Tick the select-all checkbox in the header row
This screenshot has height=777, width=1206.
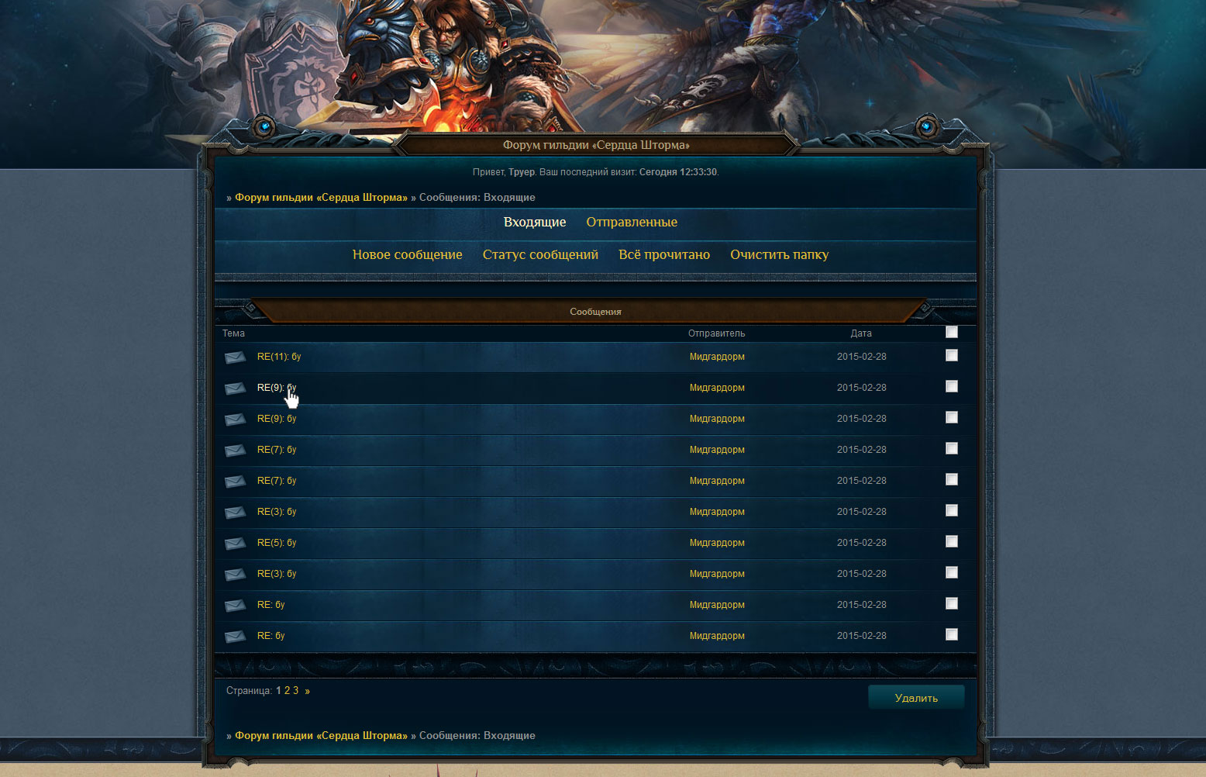click(x=952, y=332)
